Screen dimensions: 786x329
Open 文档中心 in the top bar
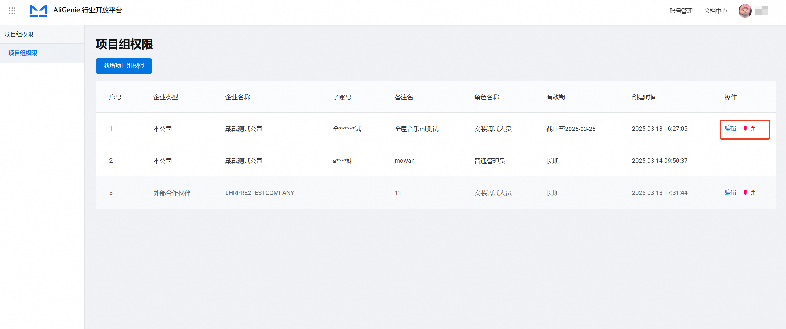pyautogui.click(x=715, y=11)
